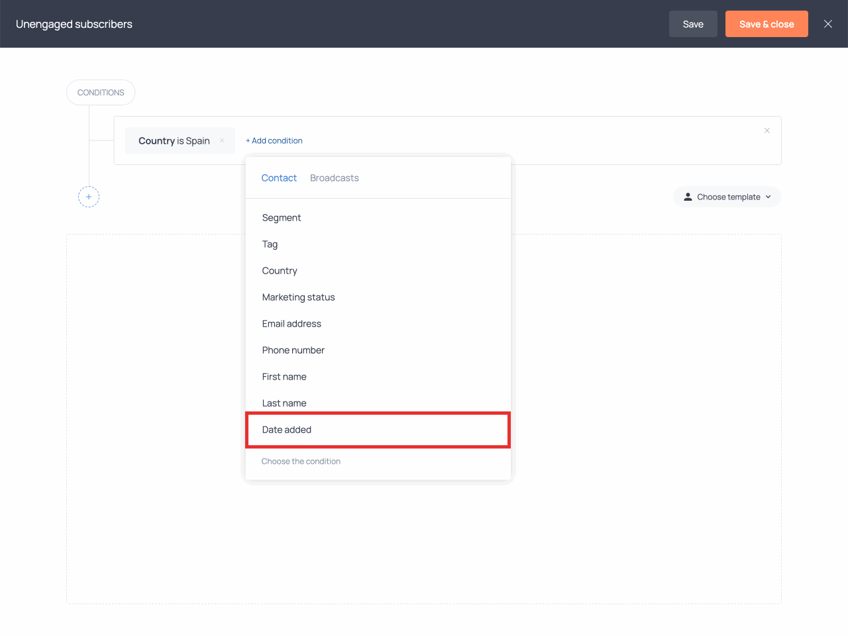The width and height of the screenshot is (848, 636).
Task: Choose the Last name condition
Action: tap(284, 403)
